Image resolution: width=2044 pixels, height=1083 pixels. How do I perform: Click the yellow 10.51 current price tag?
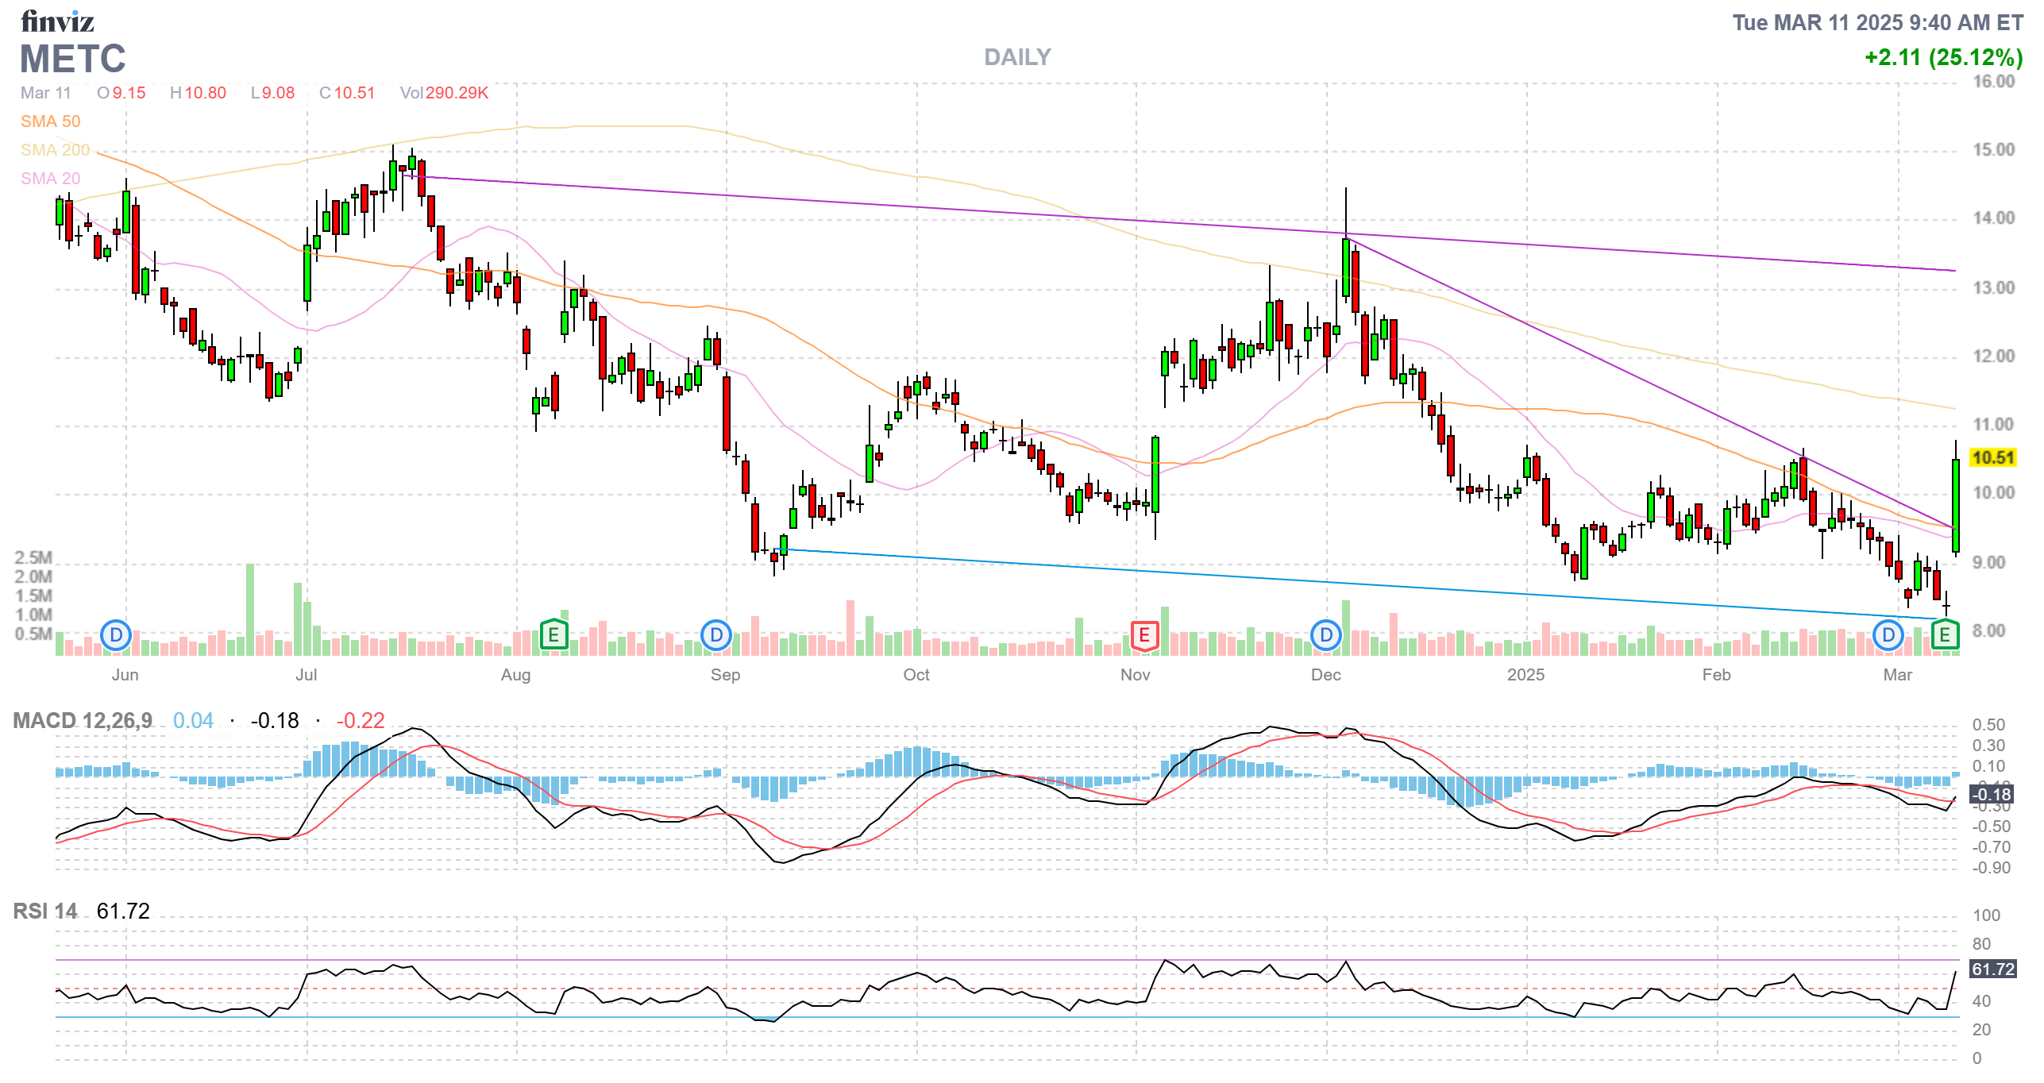(x=1993, y=458)
